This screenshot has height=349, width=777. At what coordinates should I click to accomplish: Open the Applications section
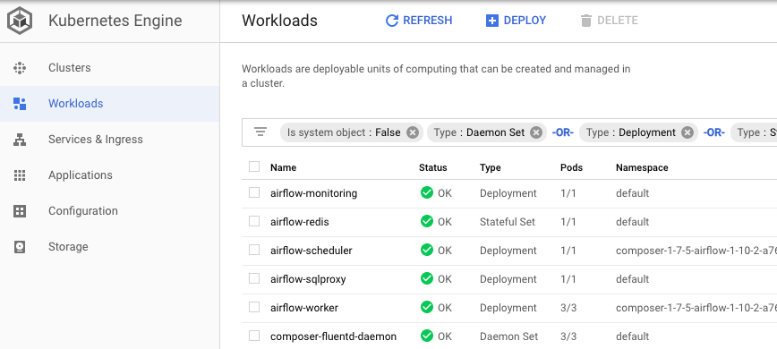tap(109, 175)
